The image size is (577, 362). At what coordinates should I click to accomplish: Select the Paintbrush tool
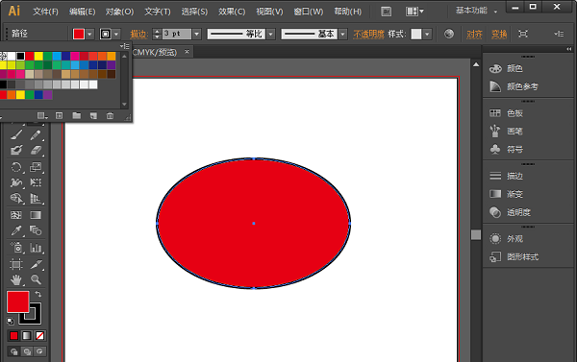(16, 134)
